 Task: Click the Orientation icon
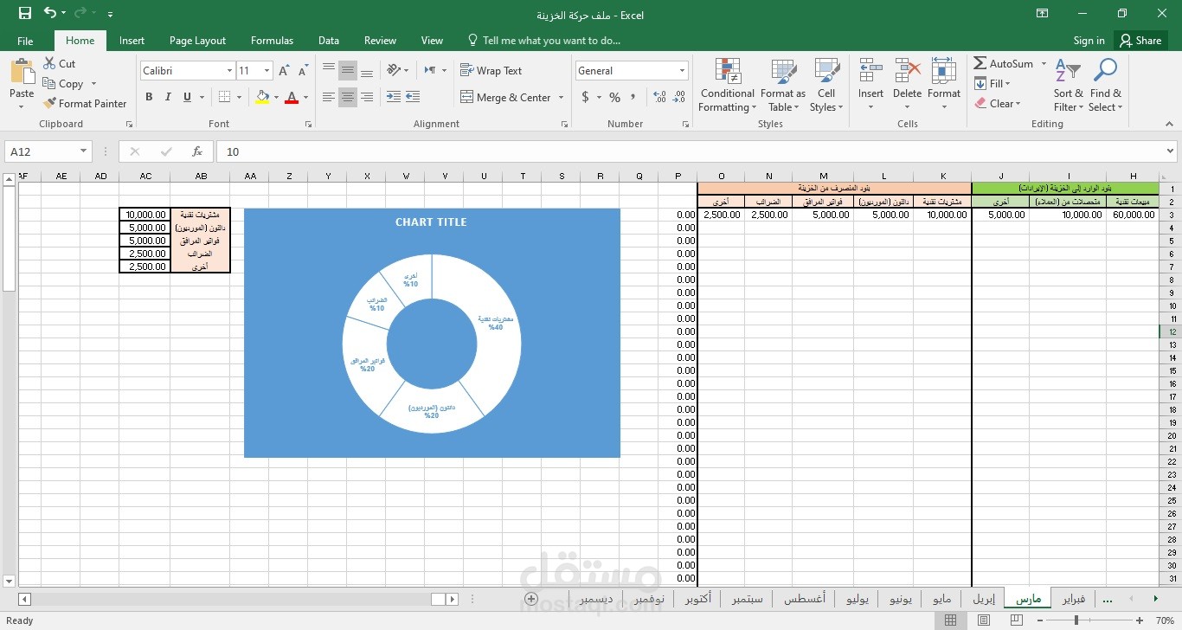pos(395,71)
